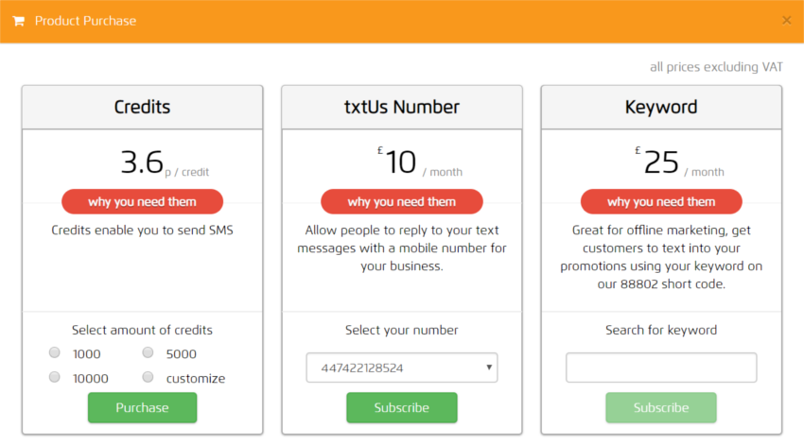The image size is (804, 445).
Task: Click the Credits panel heading
Action: point(142,107)
